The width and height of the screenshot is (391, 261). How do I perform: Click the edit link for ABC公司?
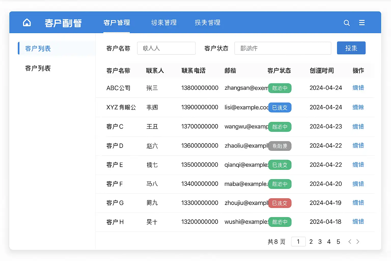pos(358,88)
